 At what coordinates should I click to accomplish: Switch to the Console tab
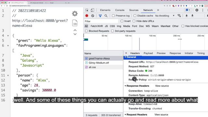(x=120, y=10)
